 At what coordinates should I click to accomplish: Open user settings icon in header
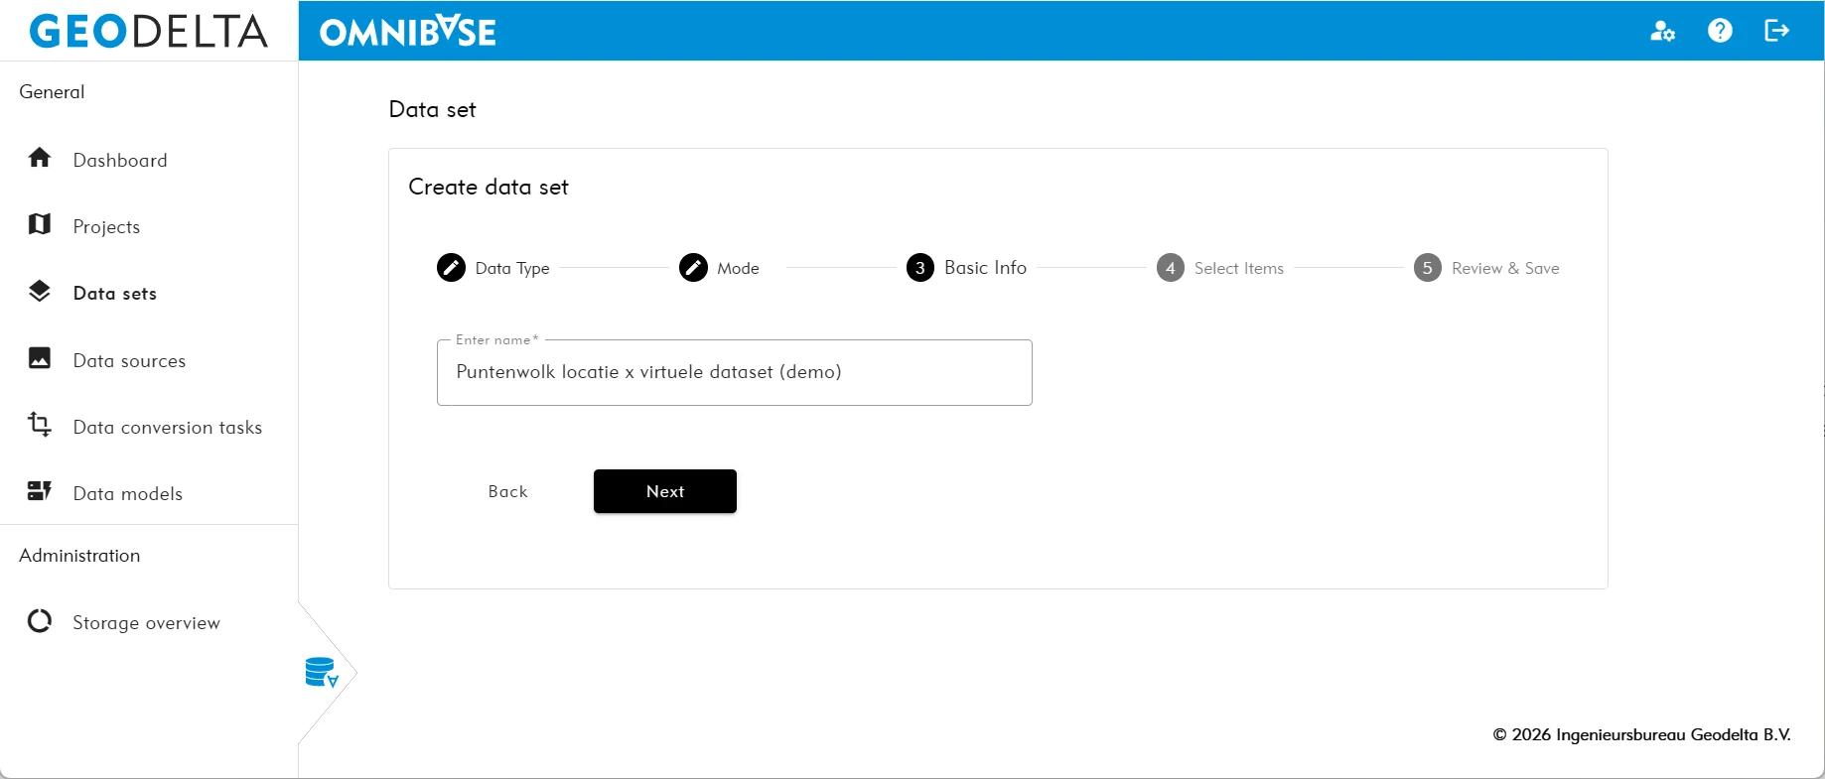(1662, 31)
